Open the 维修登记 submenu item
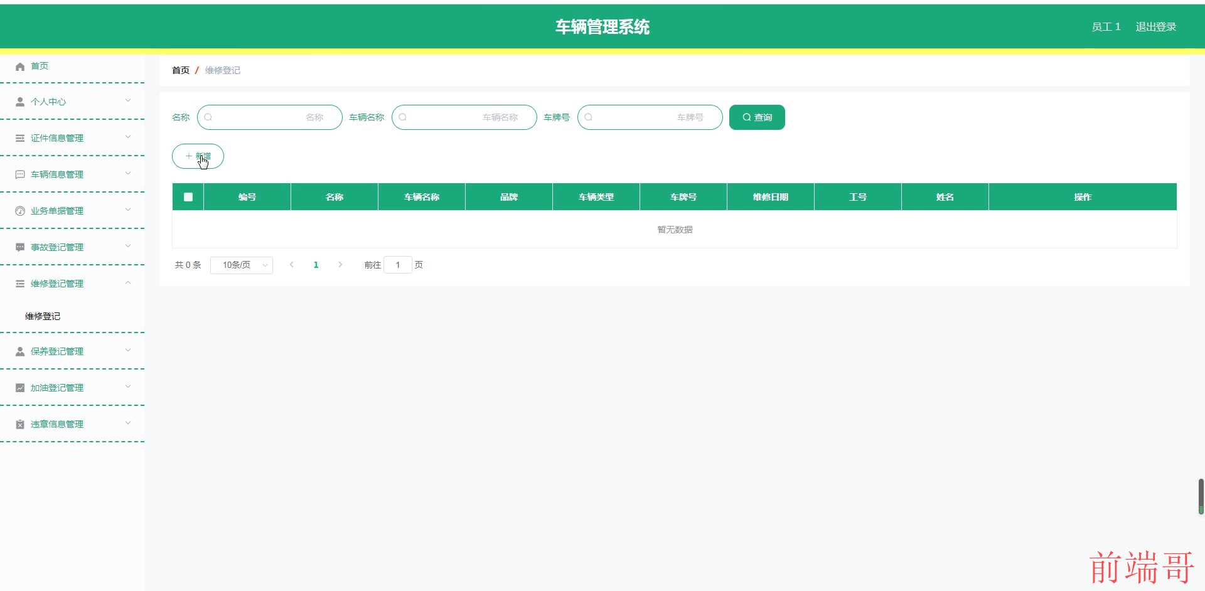 pyautogui.click(x=43, y=316)
